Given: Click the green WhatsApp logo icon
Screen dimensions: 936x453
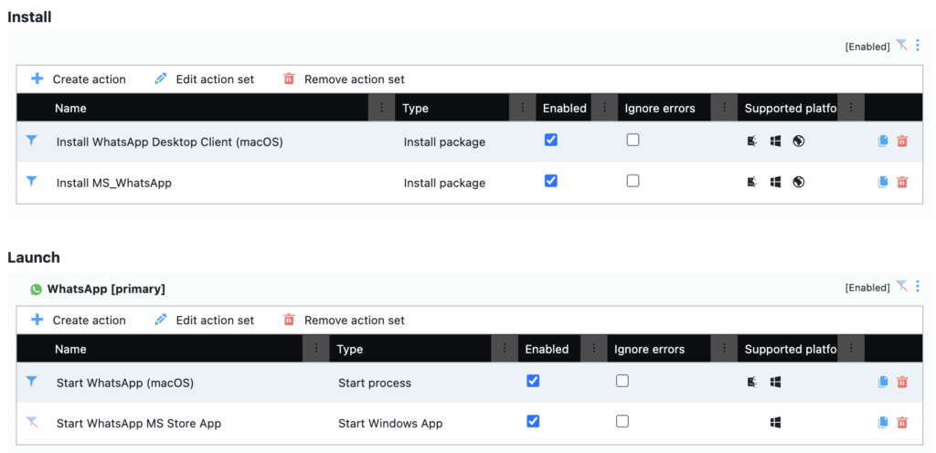Looking at the screenshot, I should 37,289.
